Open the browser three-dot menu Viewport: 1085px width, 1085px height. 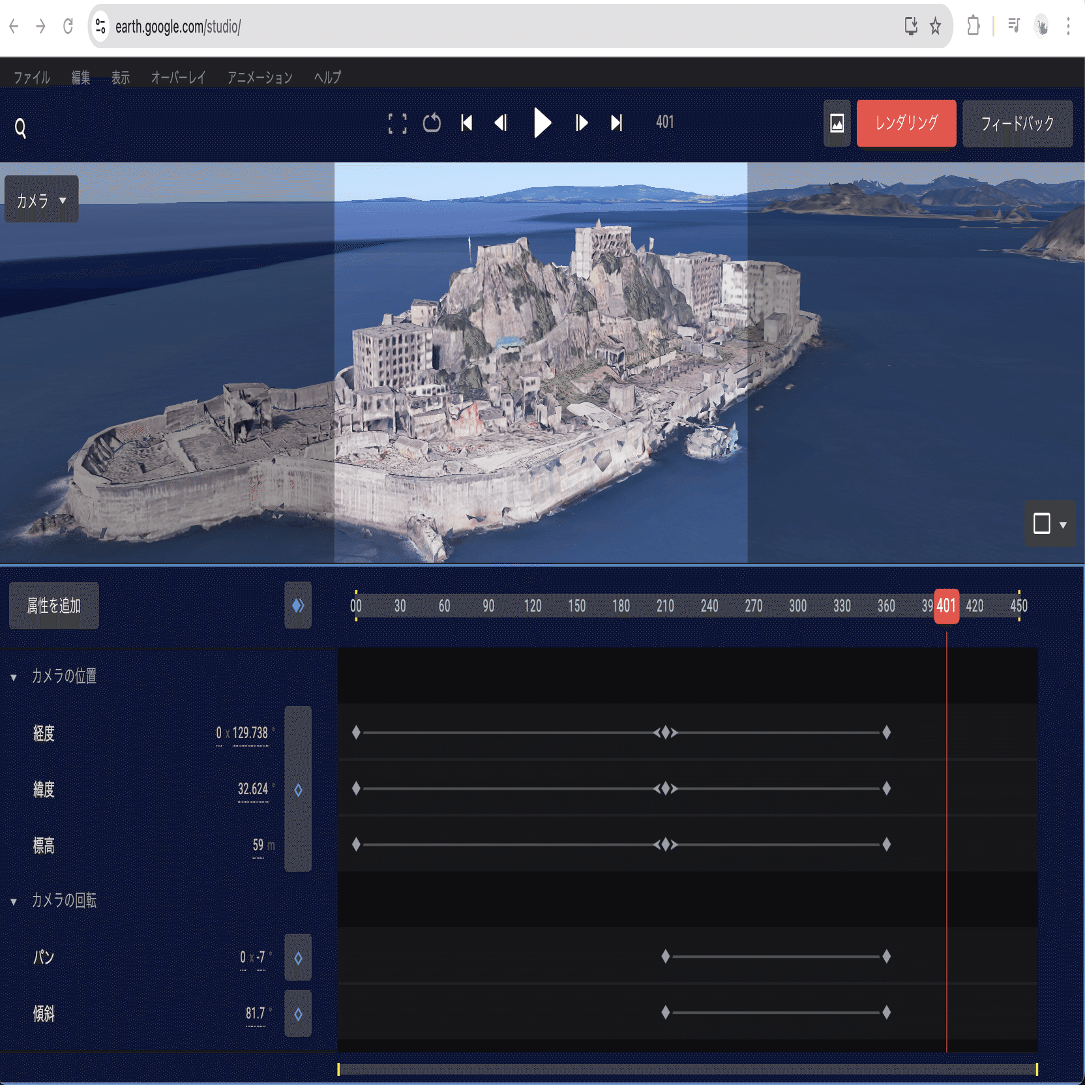pos(1068,26)
